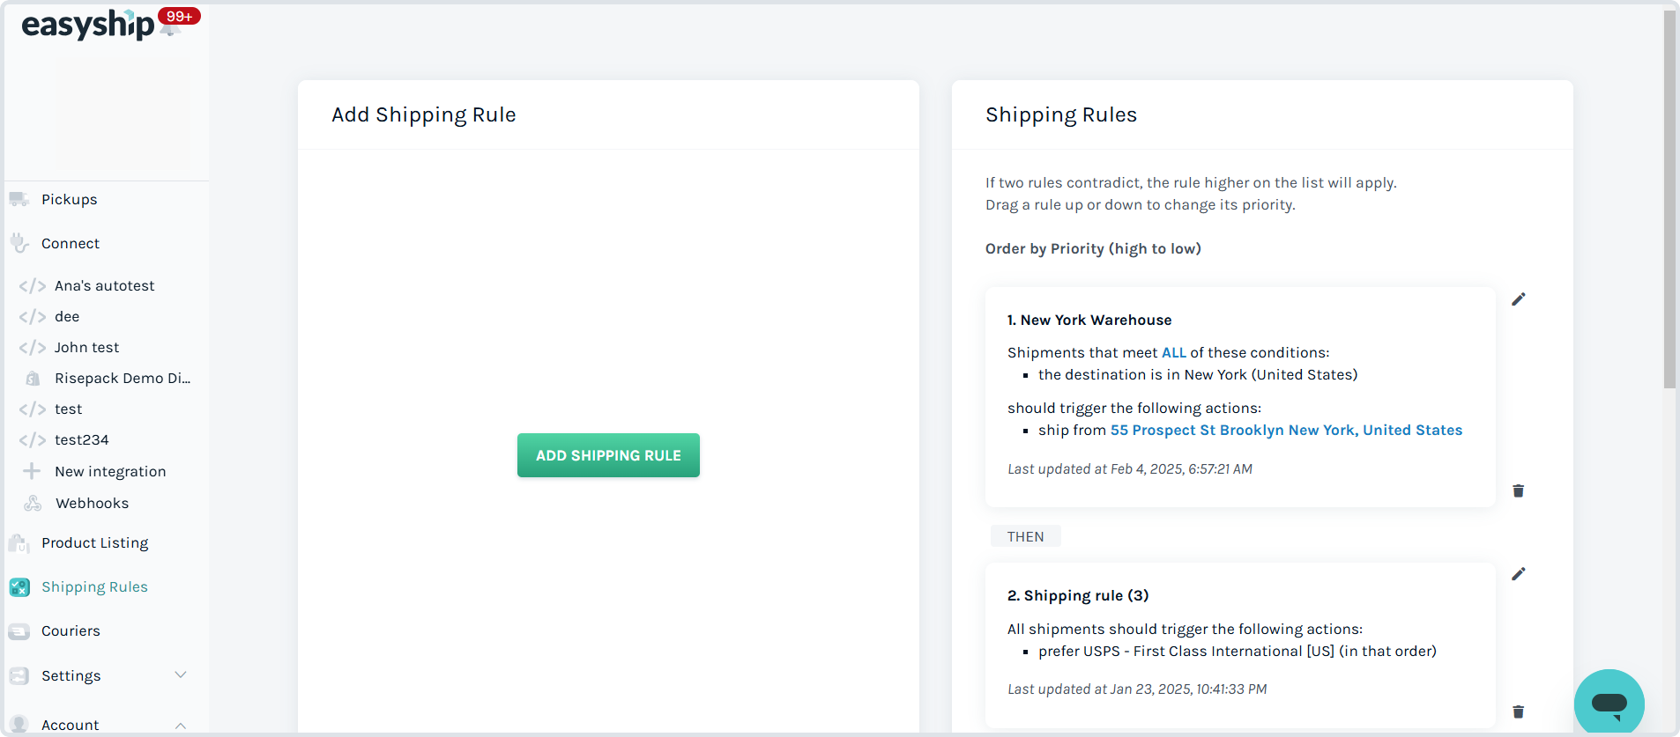Open the support chat bubble
The height and width of the screenshot is (737, 1680).
[x=1609, y=703]
